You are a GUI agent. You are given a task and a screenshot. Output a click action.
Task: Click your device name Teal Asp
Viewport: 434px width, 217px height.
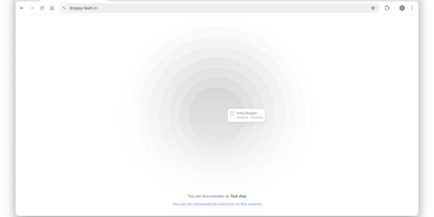pos(238,196)
